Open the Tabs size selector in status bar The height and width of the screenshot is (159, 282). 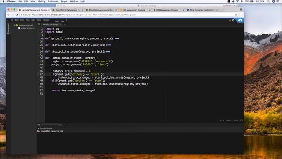coord(236,120)
